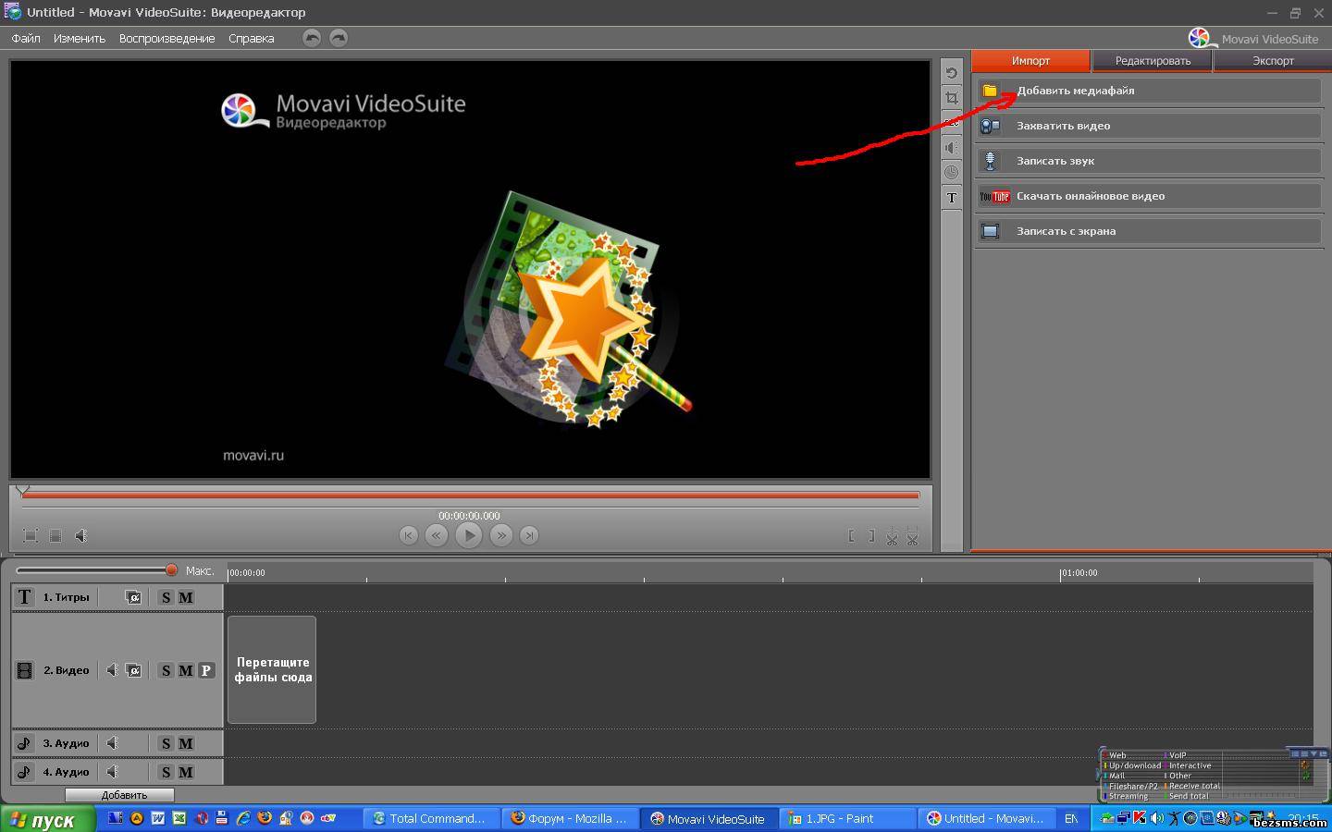This screenshot has height=832, width=1332.
Task: Open the Файл menu
Action: click(x=26, y=39)
